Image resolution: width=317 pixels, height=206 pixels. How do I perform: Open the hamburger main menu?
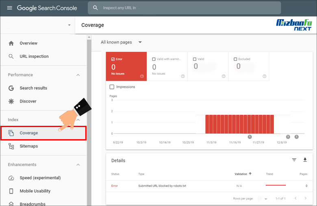point(9,8)
